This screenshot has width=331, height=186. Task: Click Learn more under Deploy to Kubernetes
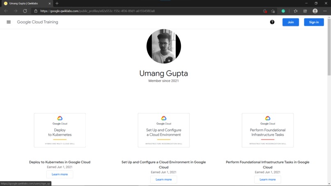click(60, 174)
